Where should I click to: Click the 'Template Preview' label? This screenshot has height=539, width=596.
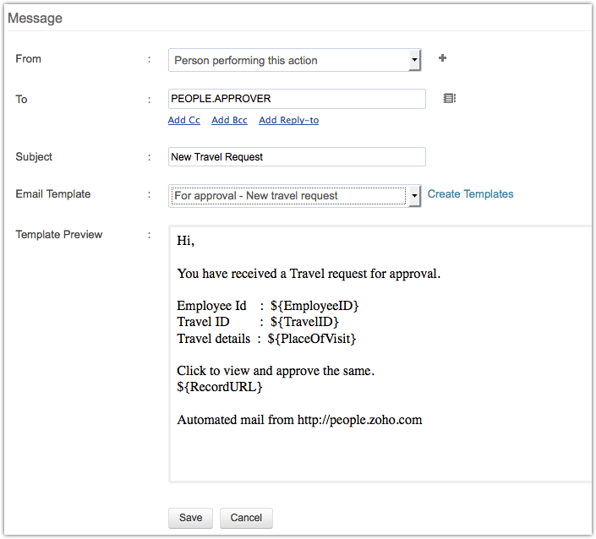click(59, 234)
